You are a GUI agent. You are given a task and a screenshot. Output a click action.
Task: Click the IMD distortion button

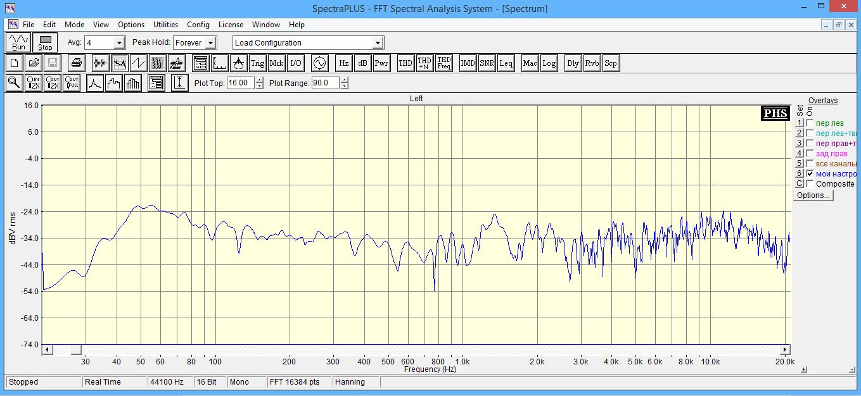point(468,63)
